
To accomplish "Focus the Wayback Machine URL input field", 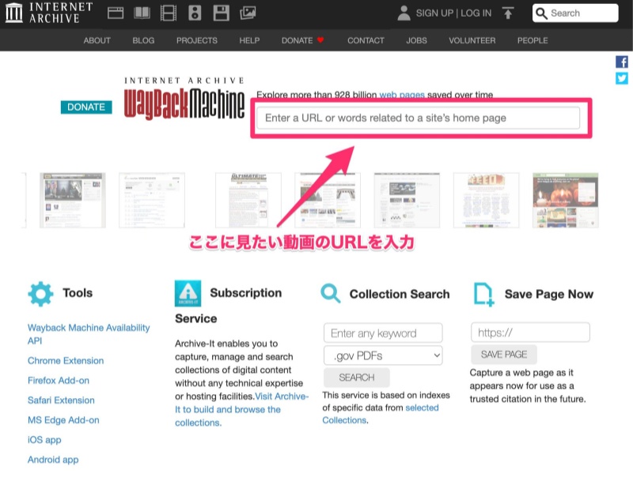I will 421,117.
